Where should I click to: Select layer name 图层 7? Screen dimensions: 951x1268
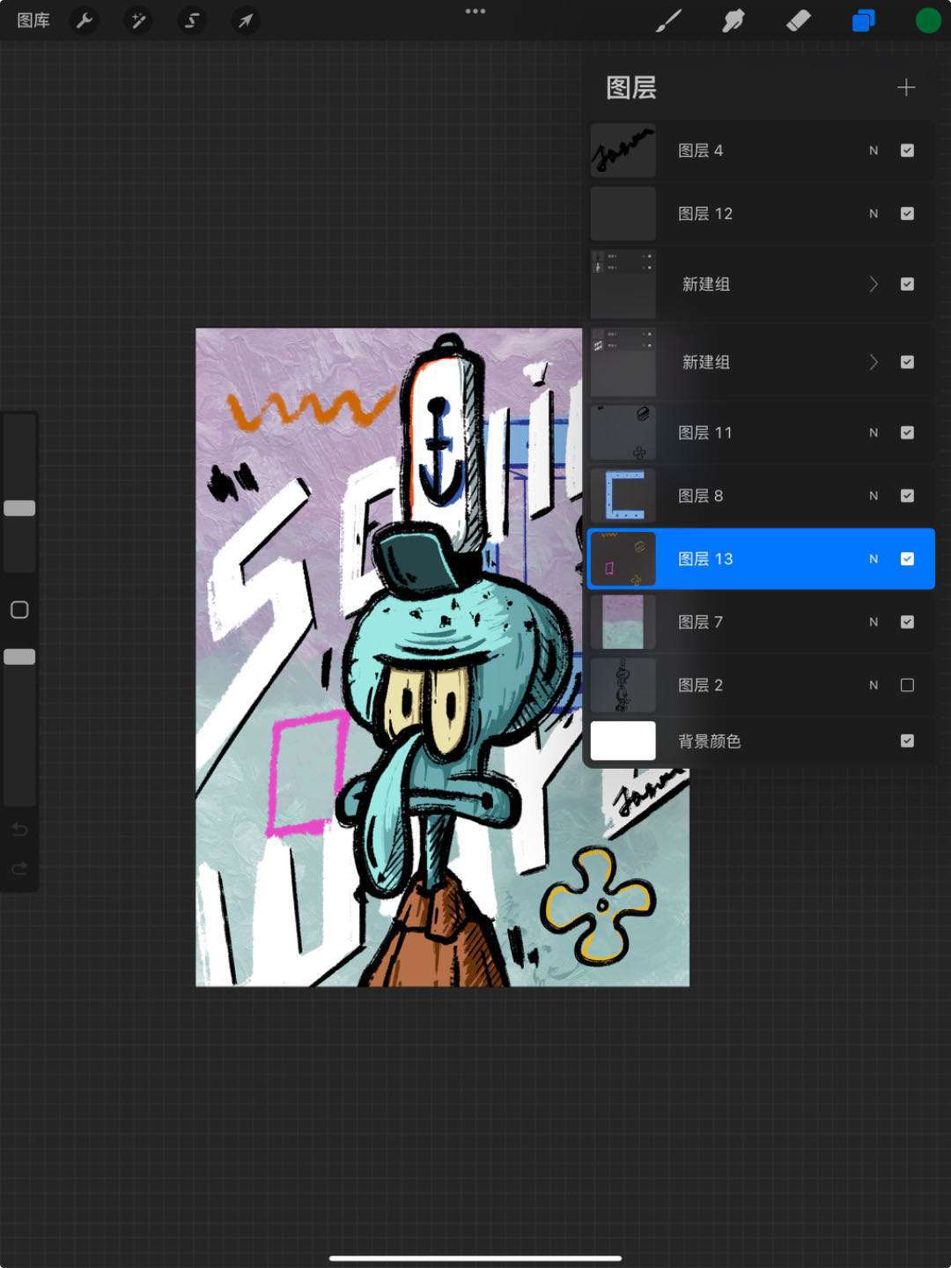700,623
